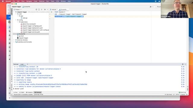Open request-logger-deployment.yaml file
The image size is (193, 108).
tap(32, 28)
